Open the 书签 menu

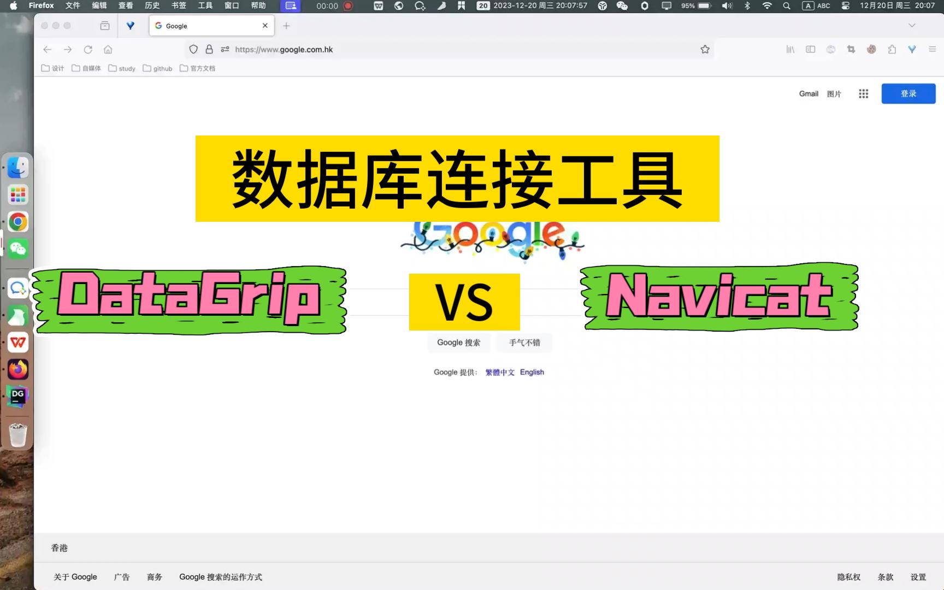179,5
